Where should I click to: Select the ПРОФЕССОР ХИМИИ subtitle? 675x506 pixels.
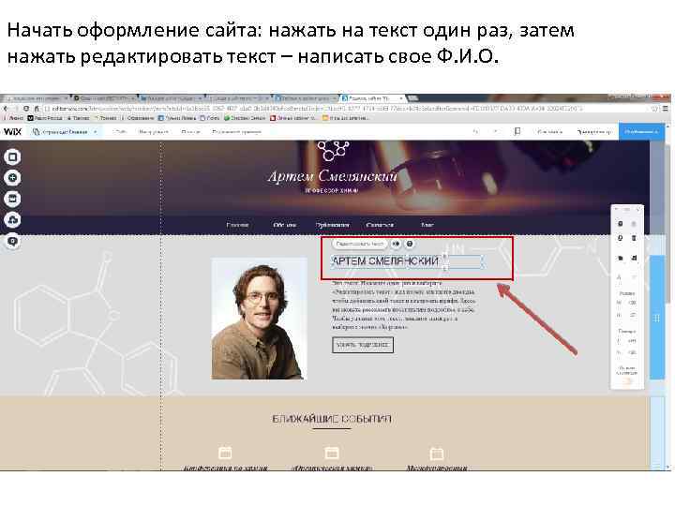pyautogui.click(x=332, y=190)
